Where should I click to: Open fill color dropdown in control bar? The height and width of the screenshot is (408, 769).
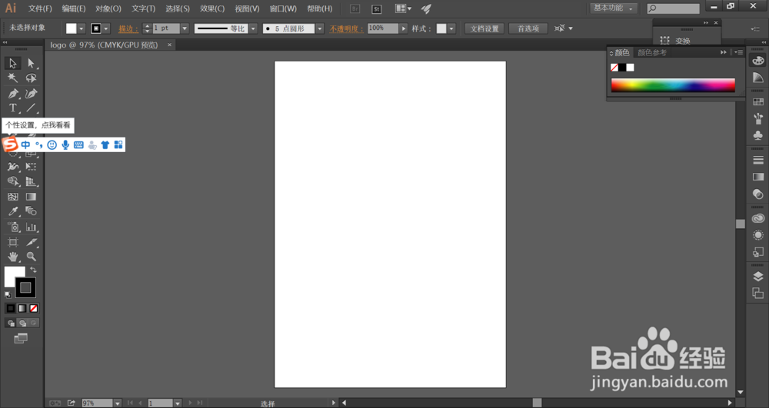tap(82, 28)
